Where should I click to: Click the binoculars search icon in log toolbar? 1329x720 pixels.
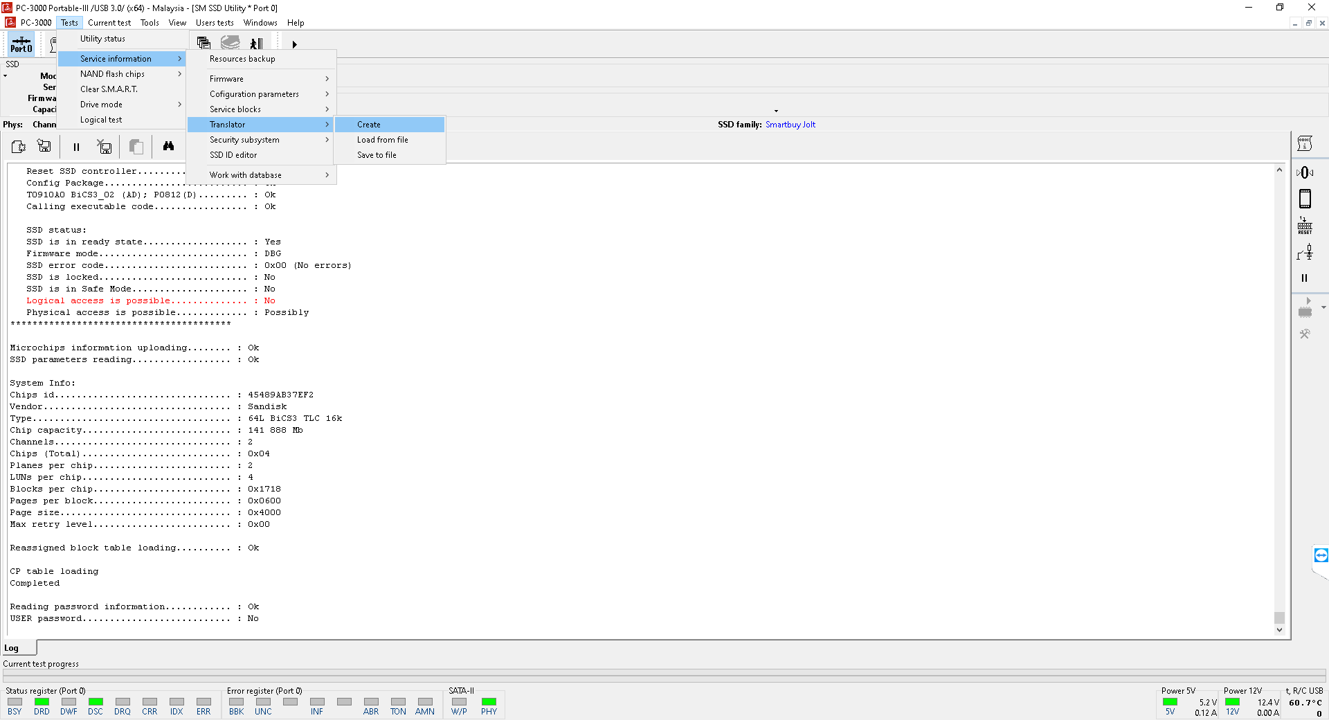click(x=168, y=146)
